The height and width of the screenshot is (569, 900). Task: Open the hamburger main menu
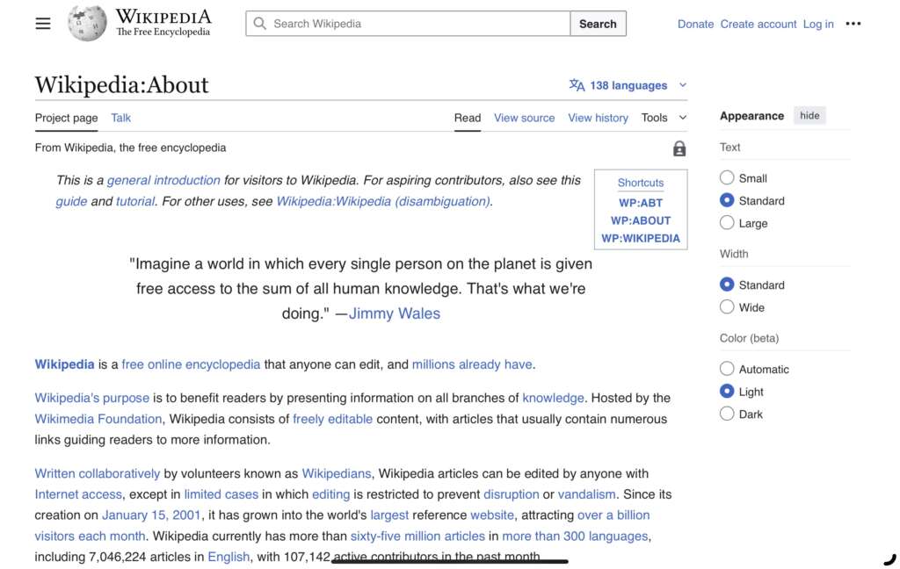point(43,24)
